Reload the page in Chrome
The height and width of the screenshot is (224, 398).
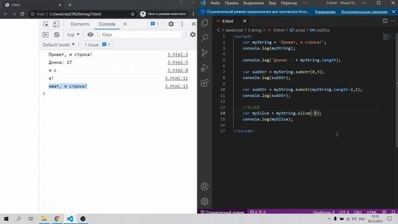pyautogui.click(x=22, y=14)
